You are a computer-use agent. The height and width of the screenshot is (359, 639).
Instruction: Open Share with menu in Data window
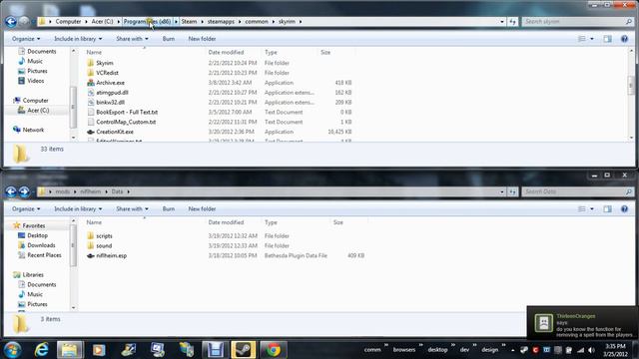[132, 208]
